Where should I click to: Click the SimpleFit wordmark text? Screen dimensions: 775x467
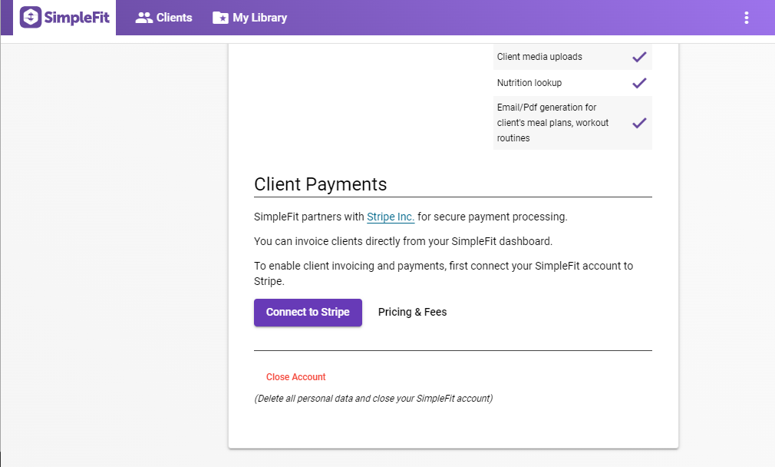click(x=77, y=18)
